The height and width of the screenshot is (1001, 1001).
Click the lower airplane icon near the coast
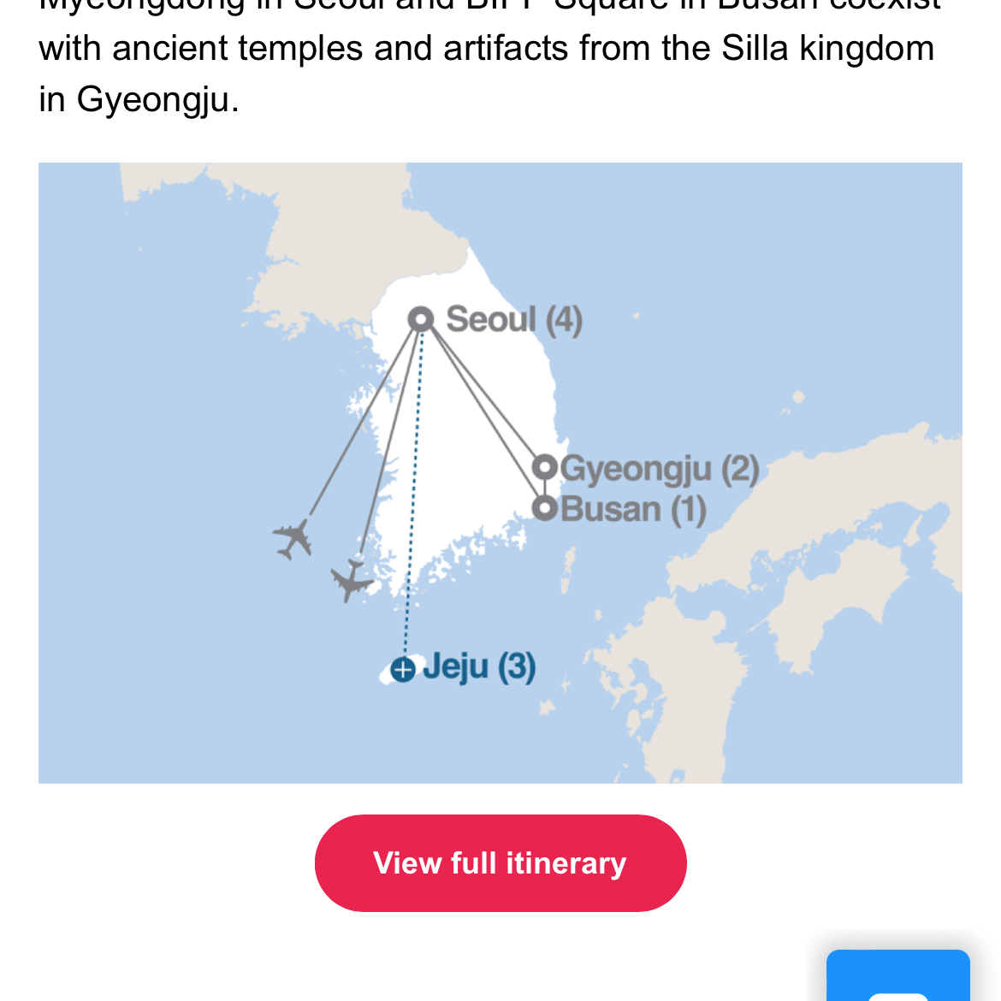tap(351, 580)
